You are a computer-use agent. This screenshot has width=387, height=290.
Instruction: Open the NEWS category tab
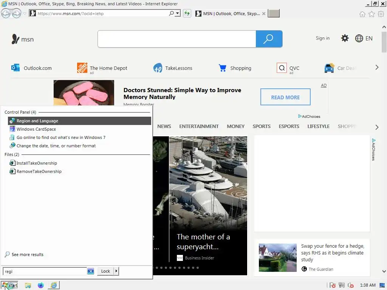tap(164, 126)
